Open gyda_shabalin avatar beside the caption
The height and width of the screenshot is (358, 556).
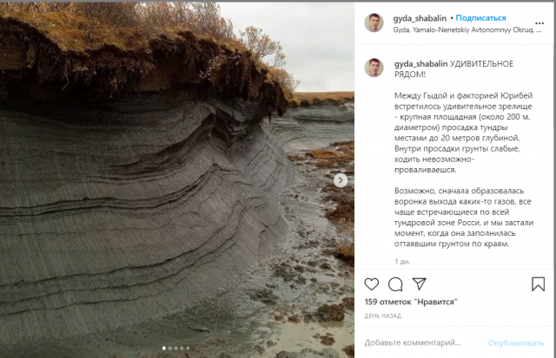point(374,68)
